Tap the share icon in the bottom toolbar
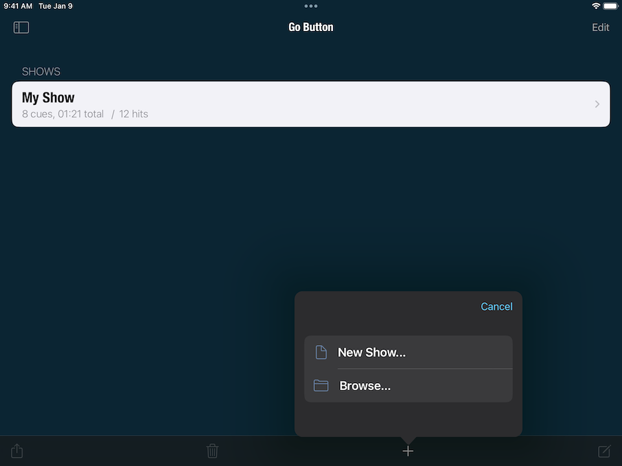Viewport: 622px width, 466px height. tap(17, 451)
